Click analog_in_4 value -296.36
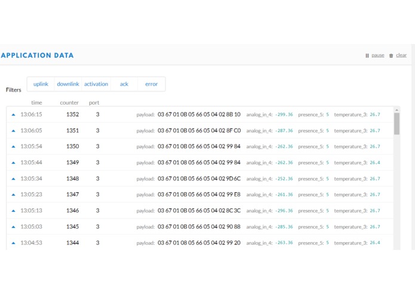The width and height of the screenshot is (415, 294). point(284,211)
